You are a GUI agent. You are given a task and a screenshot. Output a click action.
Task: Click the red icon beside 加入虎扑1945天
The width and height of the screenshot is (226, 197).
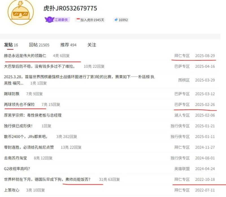pyautogui.click(x=77, y=20)
